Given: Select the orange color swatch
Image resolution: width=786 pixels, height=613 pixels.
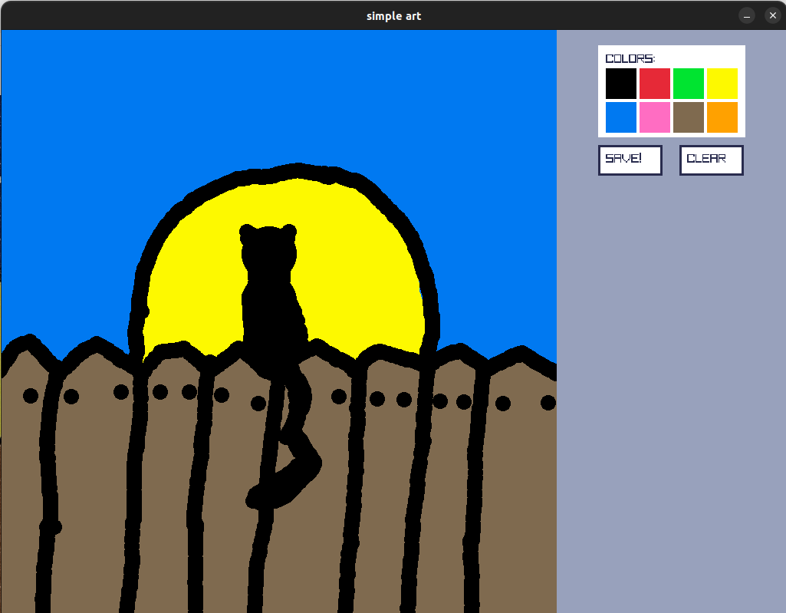Looking at the screenshot, I should [722, 117].
